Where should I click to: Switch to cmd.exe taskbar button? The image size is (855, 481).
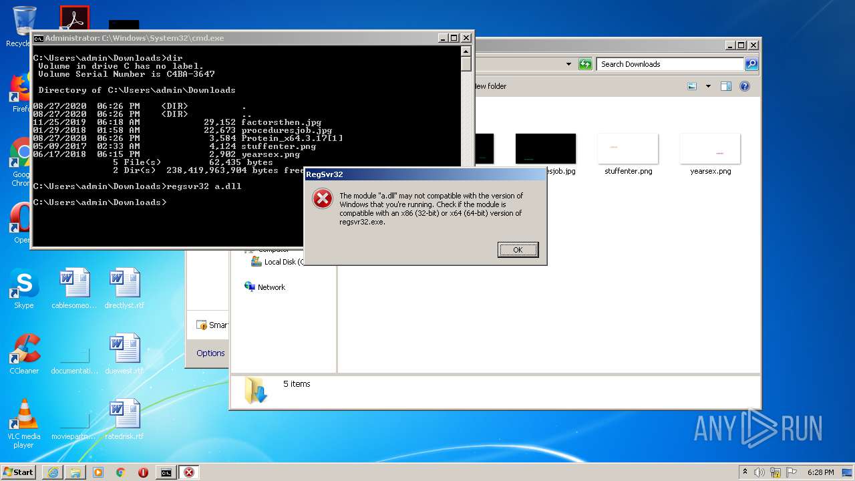[166, 472]
